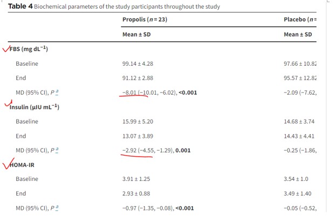Click the red checkmark beside HOMA-IR heading
This screenshot has width=336, height=218.
coord(8,164)
